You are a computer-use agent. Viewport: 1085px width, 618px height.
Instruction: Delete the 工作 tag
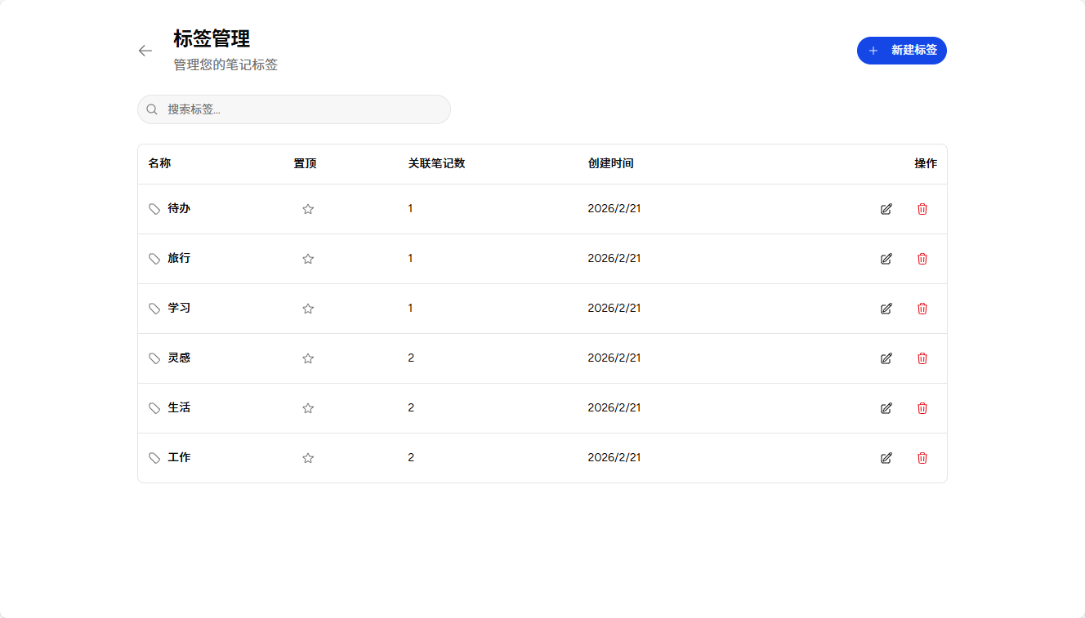(x=922, y=458)
